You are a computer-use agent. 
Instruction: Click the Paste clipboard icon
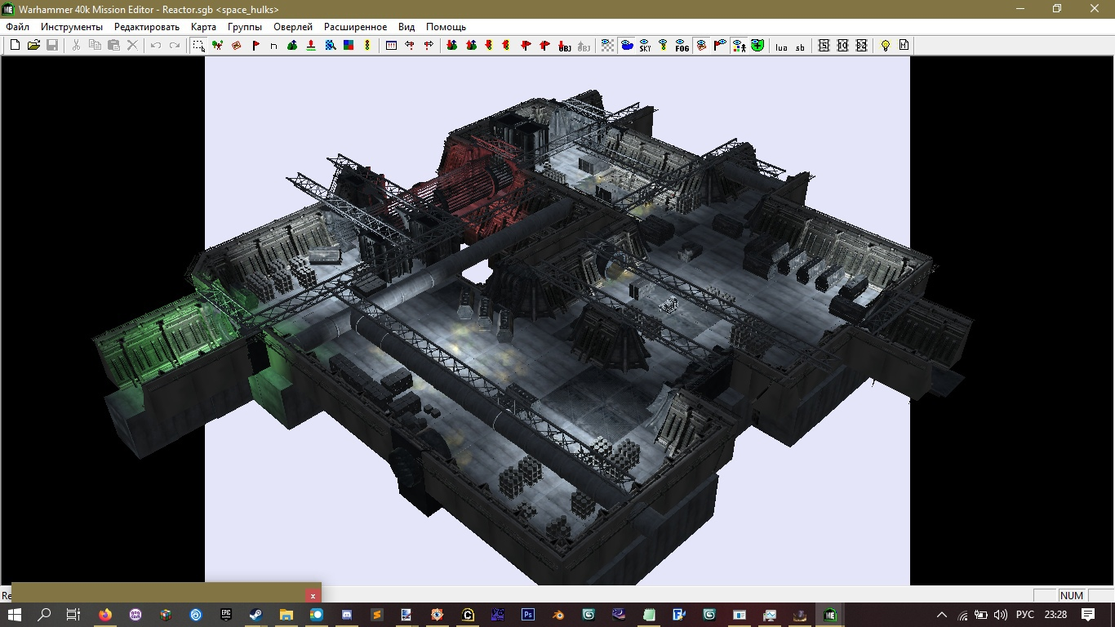(113, 46)
